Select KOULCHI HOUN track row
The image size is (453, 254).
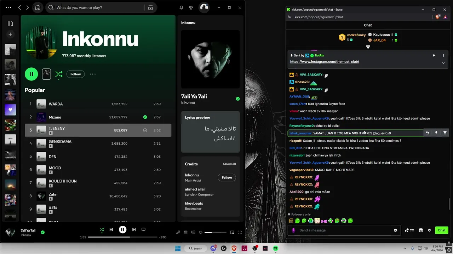[98, 183]
